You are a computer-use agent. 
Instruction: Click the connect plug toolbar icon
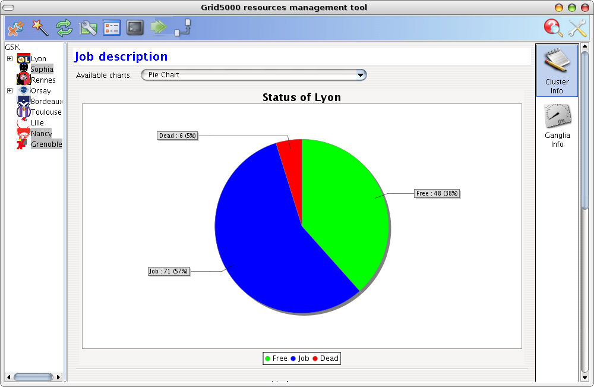click(x=16, y=28)
